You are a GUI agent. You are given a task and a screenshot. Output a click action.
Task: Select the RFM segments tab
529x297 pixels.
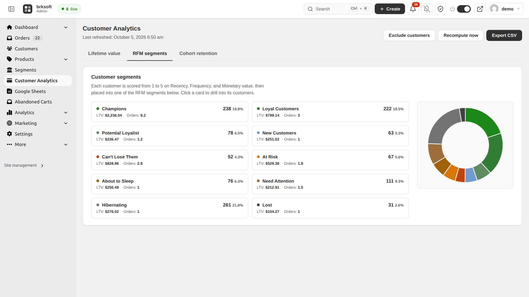[x=150, y=53]
